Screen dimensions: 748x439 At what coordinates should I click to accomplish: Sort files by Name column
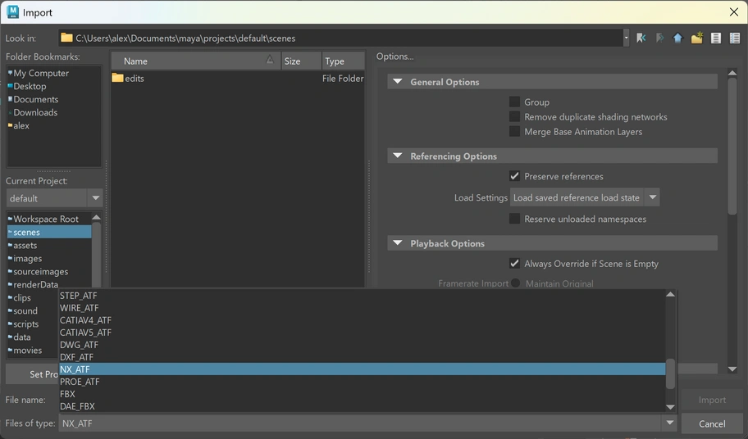tap(195, 61)
